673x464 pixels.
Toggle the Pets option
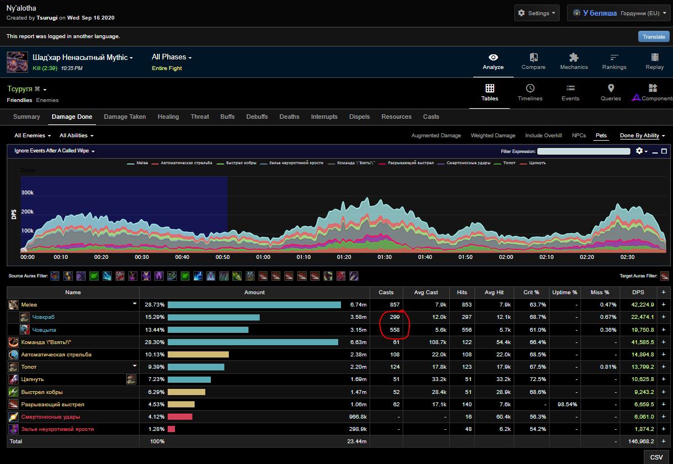click(x=601, y=136)
